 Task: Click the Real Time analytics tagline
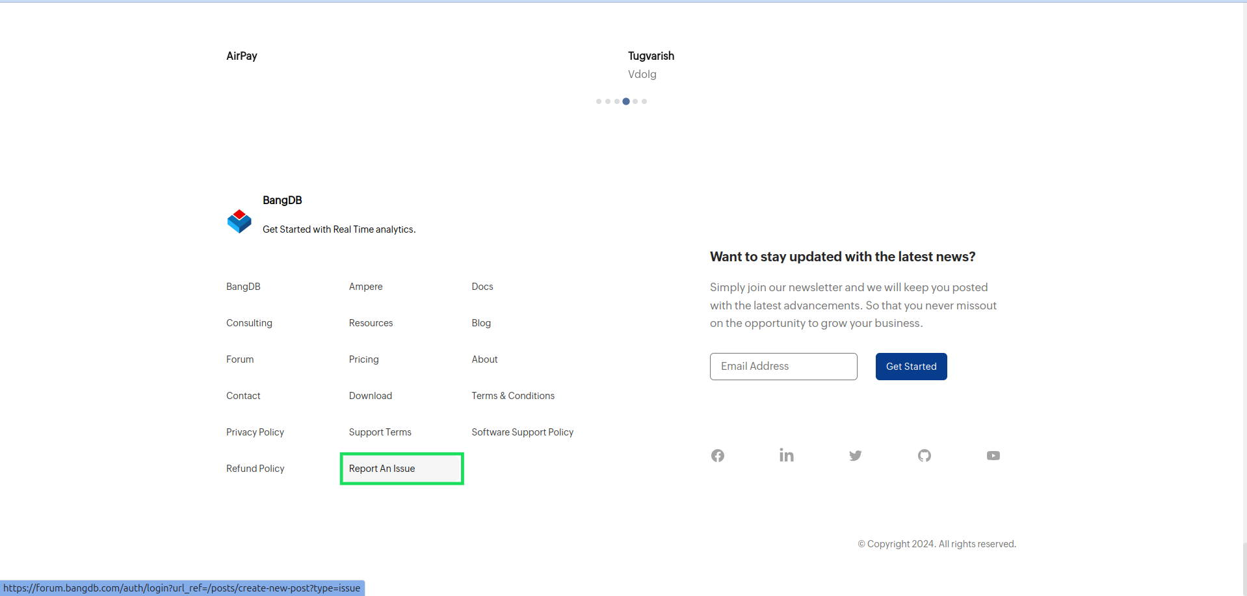[x=339, y=229]
